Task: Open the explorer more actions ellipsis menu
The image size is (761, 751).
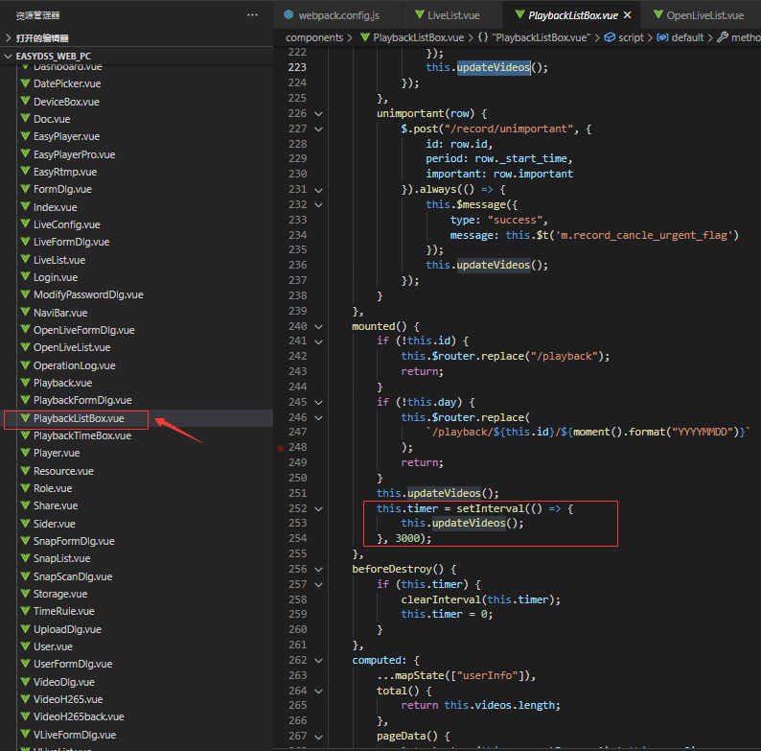Action: [x=252, y=15]
